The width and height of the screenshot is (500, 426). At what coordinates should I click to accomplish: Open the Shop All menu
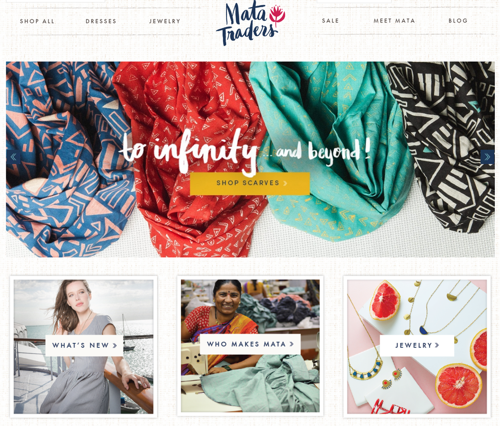click(x=37, y=21)
